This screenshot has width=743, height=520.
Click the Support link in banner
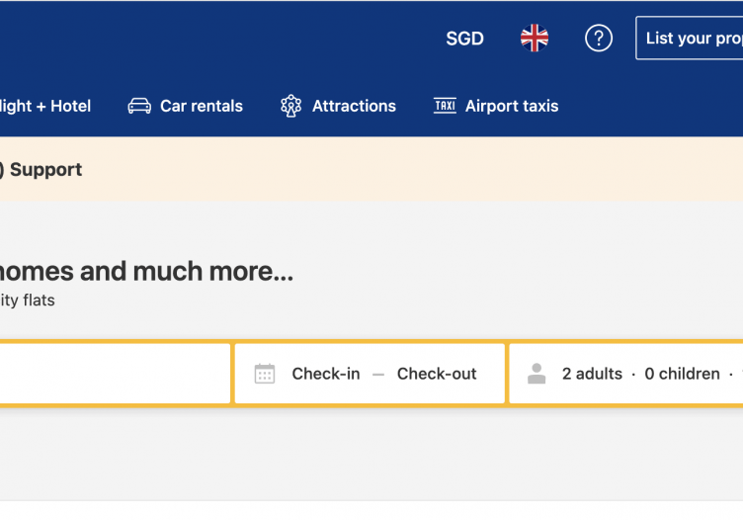pos(45,170)
